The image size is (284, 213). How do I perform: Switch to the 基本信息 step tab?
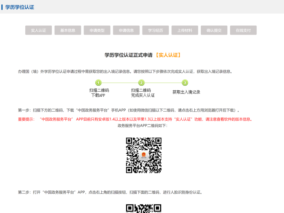[x=68, y=30]
